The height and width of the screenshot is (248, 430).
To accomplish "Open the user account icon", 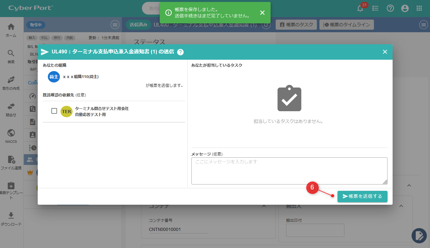I will (x=405, y=9).
